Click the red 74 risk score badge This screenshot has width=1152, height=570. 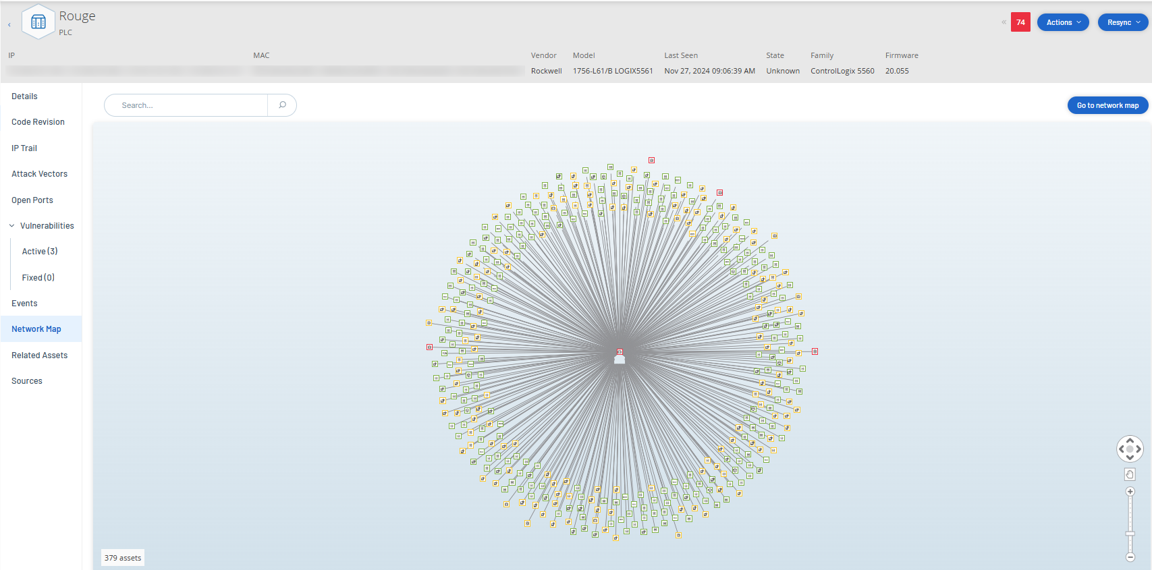click(1020, 22)
